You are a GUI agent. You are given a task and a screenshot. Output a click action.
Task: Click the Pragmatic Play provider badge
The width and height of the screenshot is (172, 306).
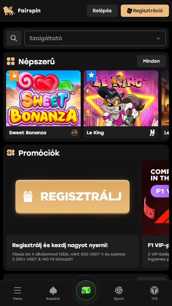(x=75, y=133)
